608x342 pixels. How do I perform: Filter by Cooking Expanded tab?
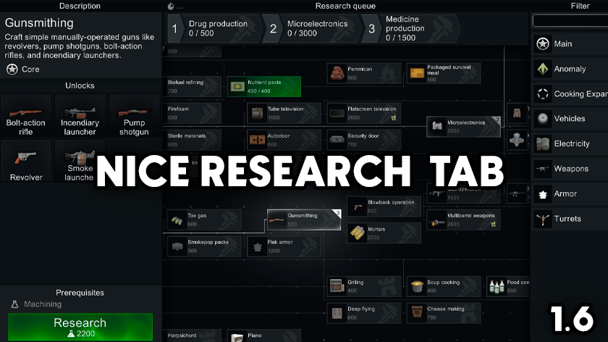570,93
